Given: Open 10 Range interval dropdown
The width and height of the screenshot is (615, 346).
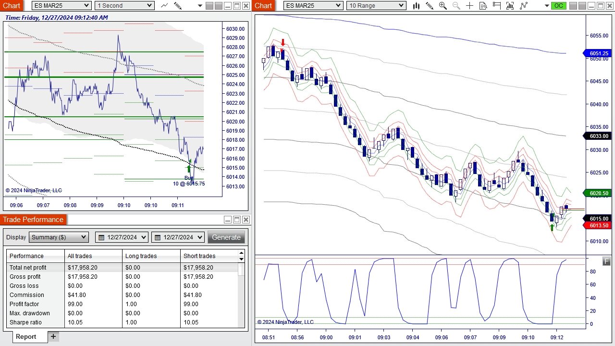Looking at the screenshot, I should (x=376, y=6).
